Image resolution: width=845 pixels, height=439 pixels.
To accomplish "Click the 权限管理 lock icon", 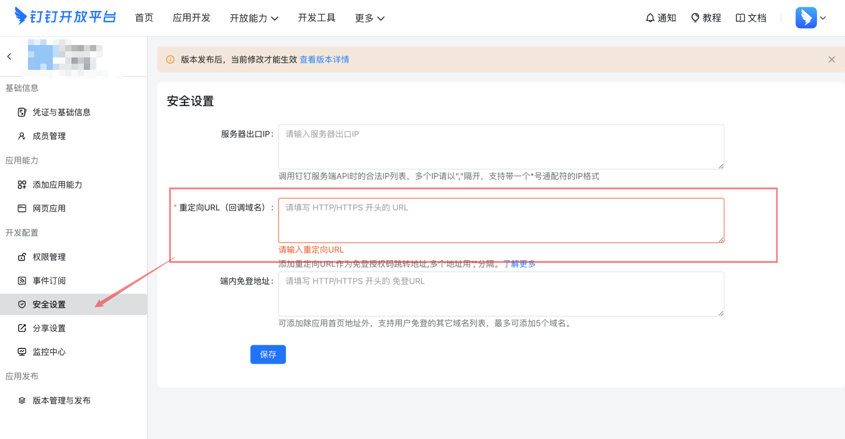I will [22, 257].
